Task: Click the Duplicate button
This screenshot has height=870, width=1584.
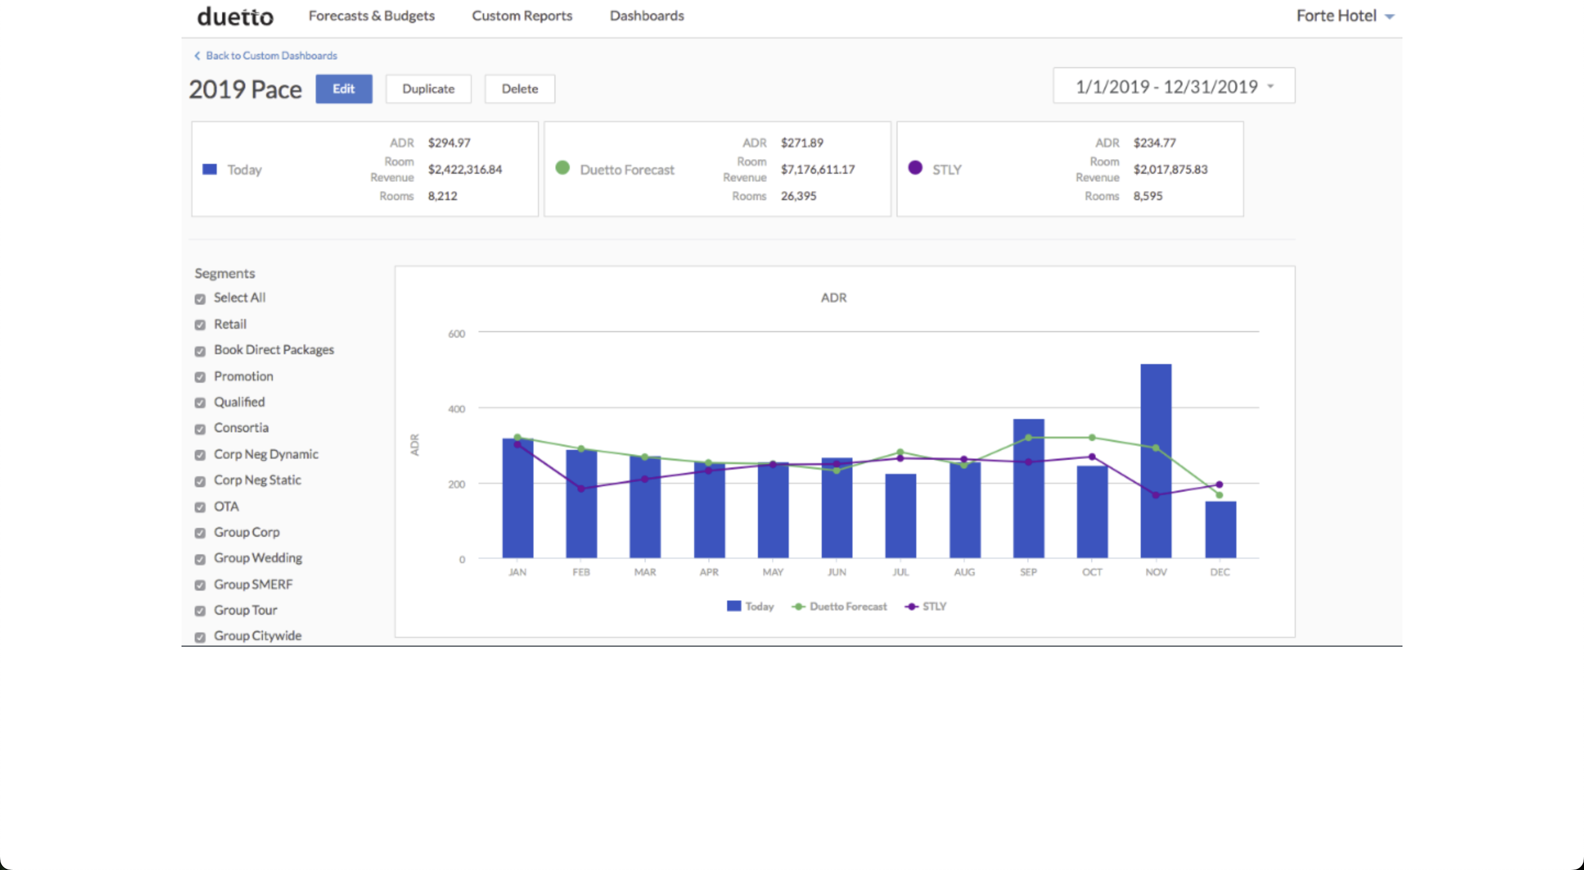Action: point(428,89)
